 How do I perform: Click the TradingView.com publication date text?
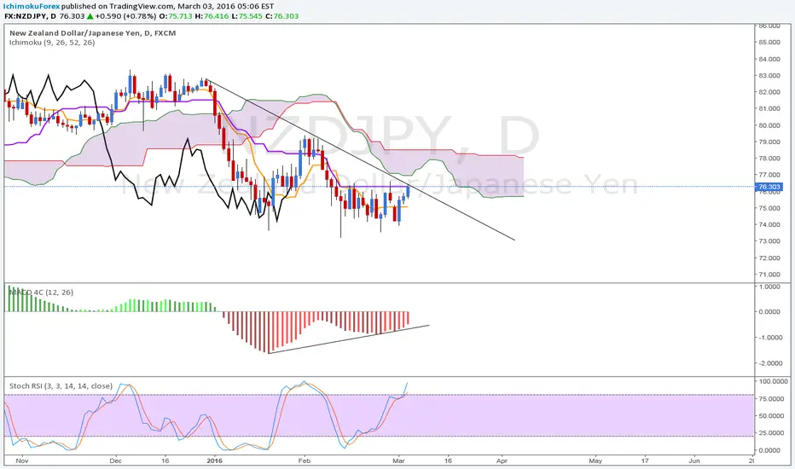tap(168, 6)
